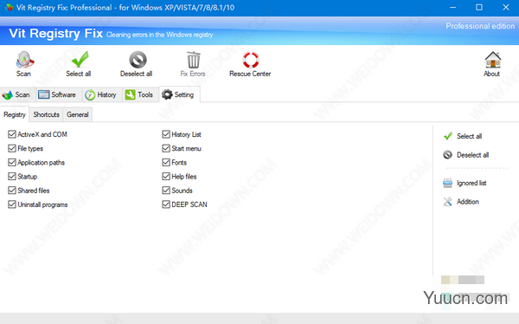Toggle the History List checkbox
519x324 pixels.
tap(166, 134)
